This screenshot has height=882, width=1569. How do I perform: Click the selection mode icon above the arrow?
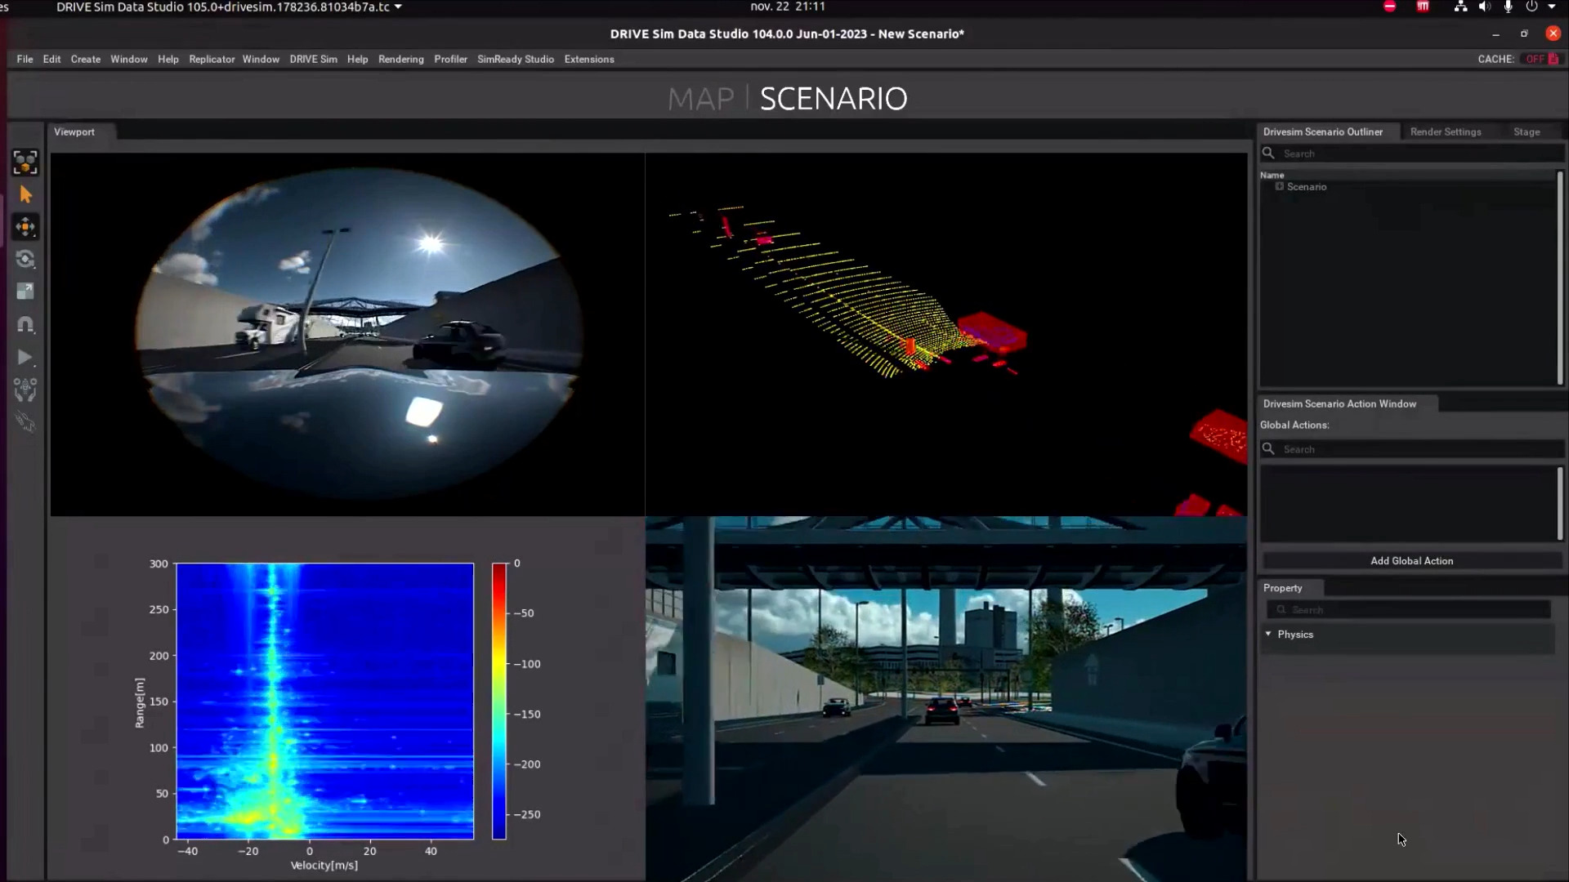(x=25, y=163)
